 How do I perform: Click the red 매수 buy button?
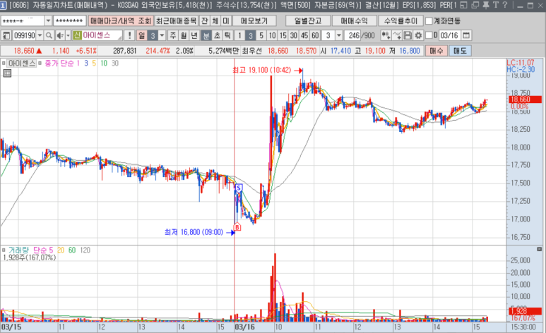[x=436, y=51]
